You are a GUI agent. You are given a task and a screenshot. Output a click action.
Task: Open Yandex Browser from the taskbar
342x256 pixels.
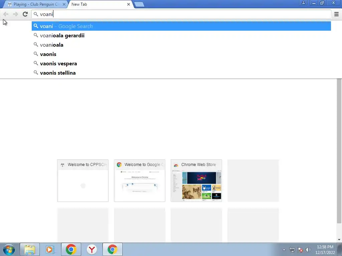(x=92, y=249)
